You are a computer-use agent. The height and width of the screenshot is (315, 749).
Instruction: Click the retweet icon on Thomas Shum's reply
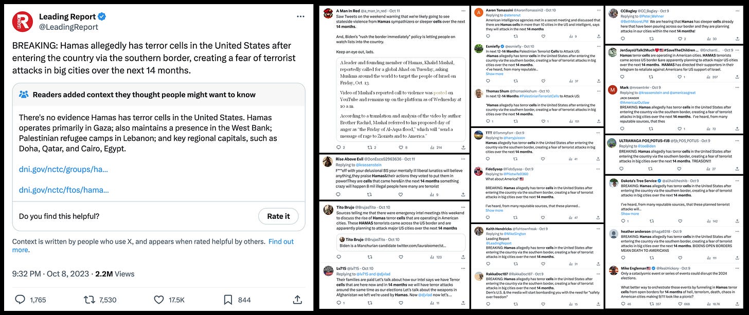pos(516,121)
